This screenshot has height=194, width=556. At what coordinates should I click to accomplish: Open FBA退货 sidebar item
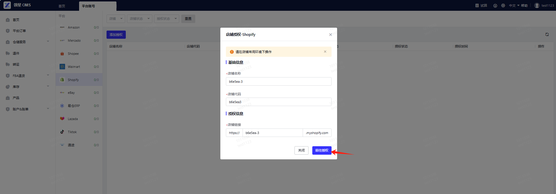coord(19,76)
